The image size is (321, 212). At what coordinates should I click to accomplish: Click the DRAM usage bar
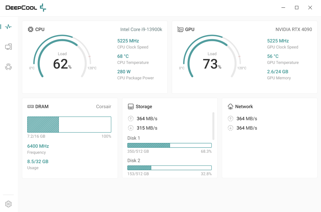click(69, 125)
